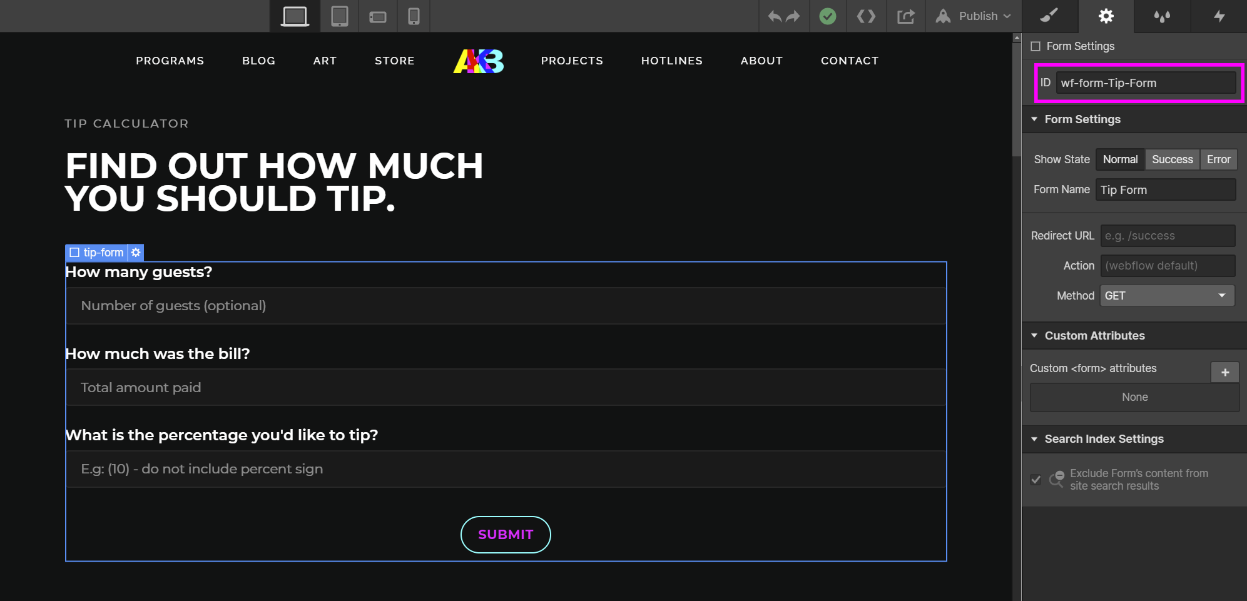Toggle exclude form from search checkbox
Screen dimensions: 1247x601
pos(1036,480)
